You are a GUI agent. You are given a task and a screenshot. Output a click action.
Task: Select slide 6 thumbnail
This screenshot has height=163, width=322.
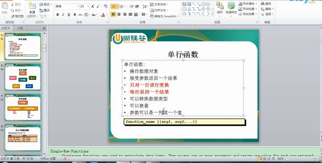click(x=23, y=77)
